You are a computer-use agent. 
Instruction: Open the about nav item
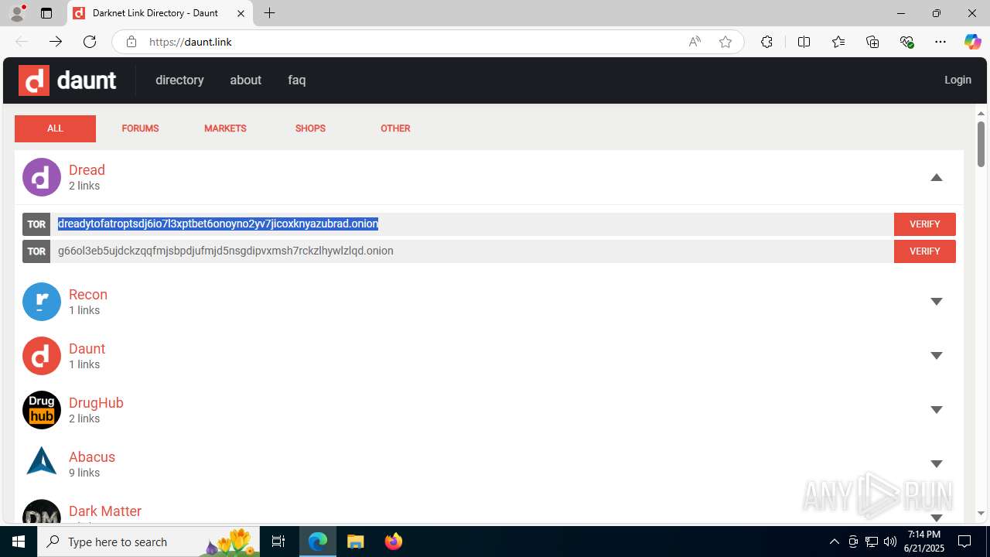click(x=245, y=80)
